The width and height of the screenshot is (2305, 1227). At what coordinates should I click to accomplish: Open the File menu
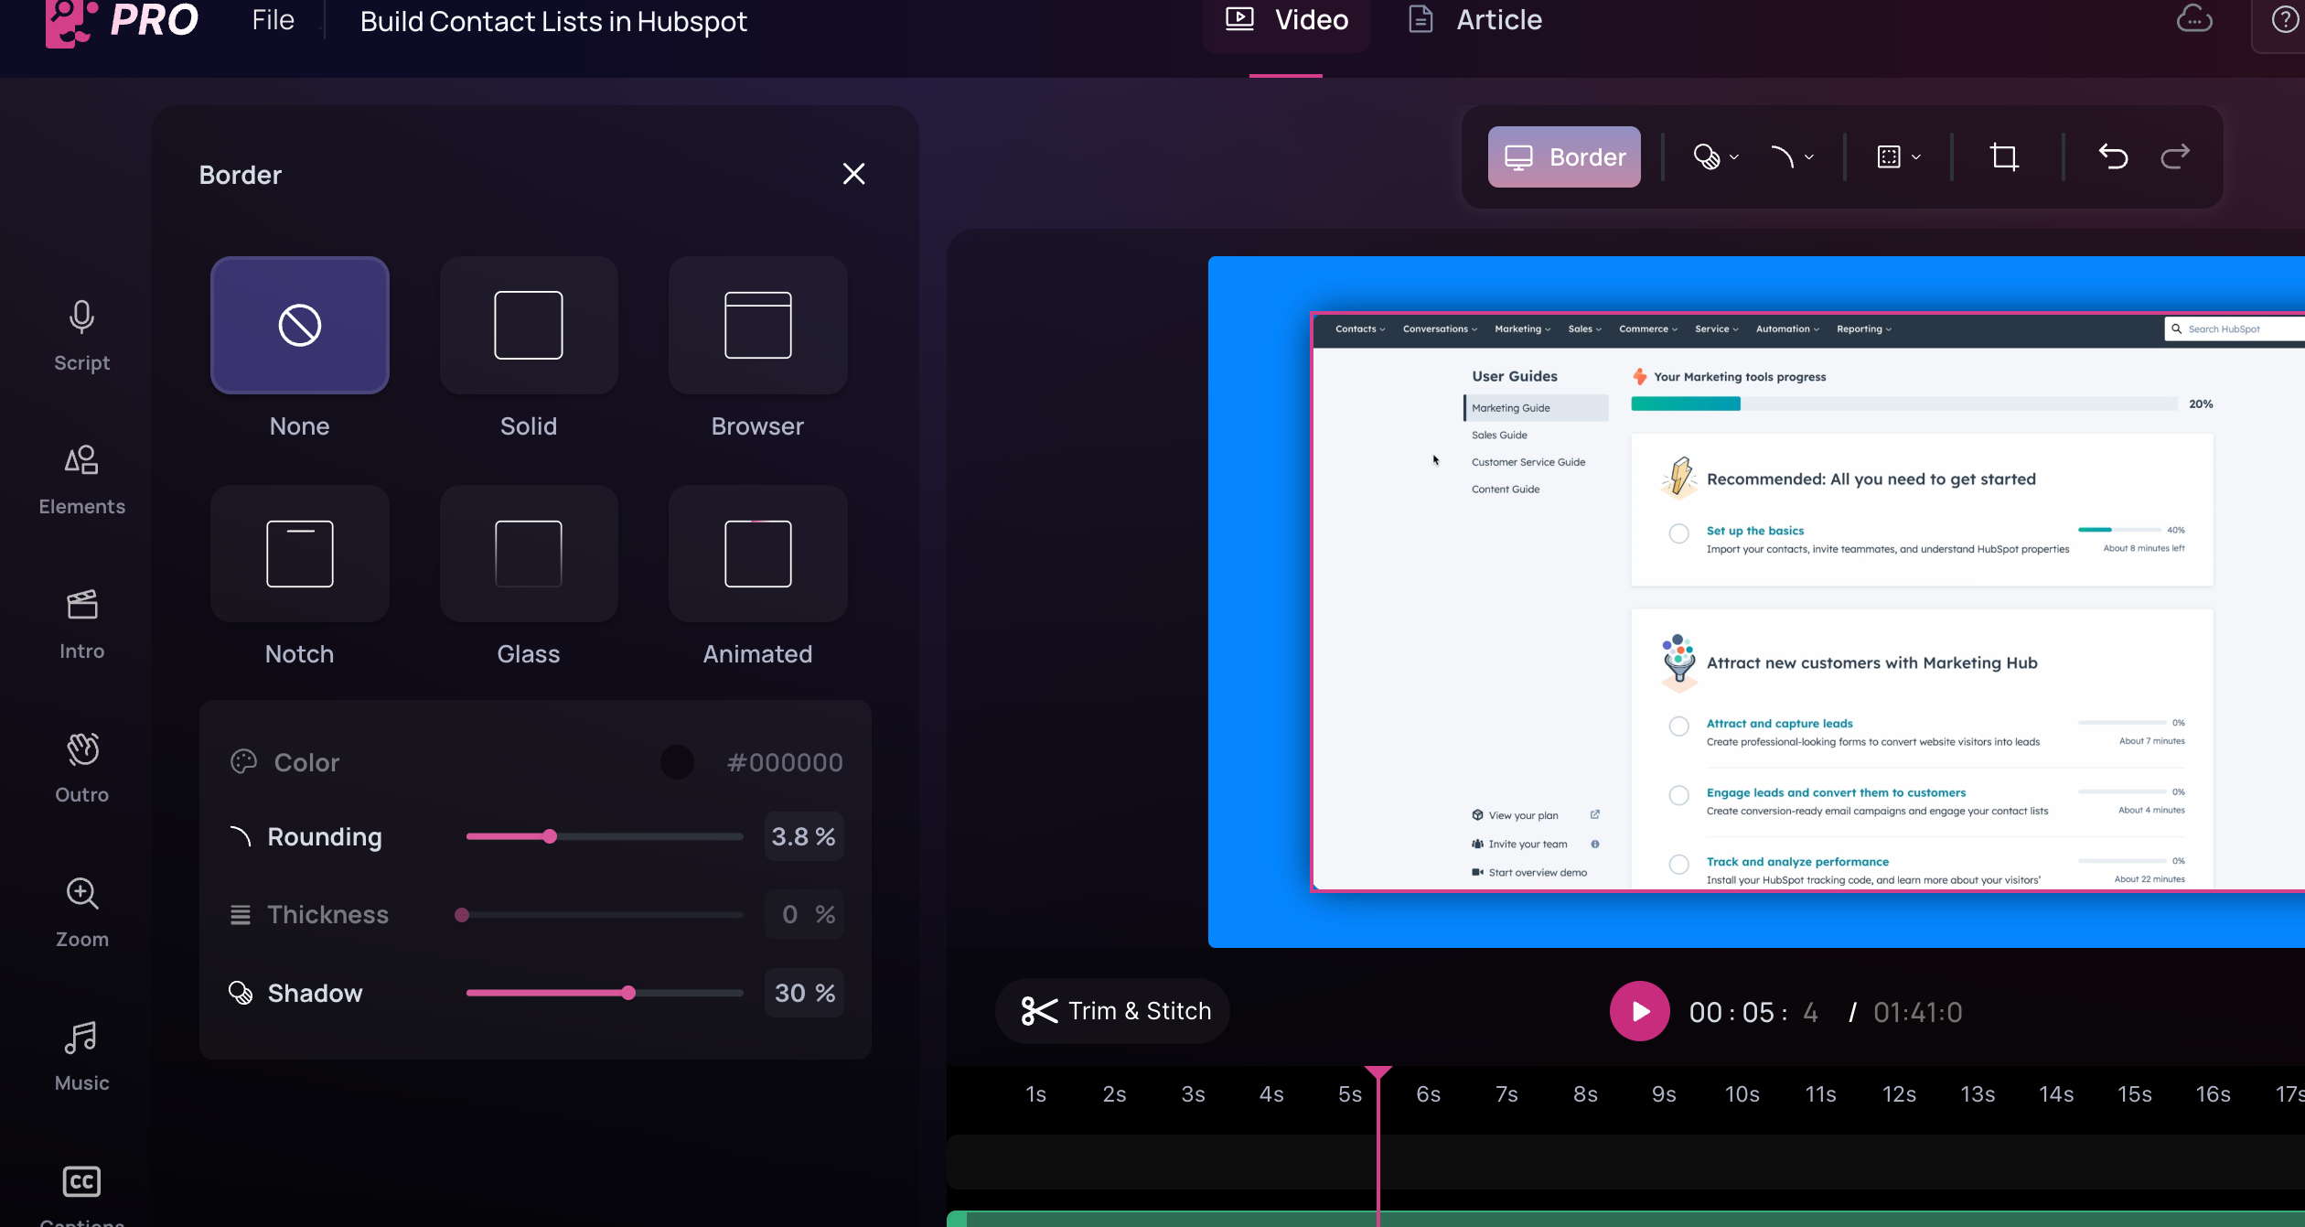coord(273,20)
